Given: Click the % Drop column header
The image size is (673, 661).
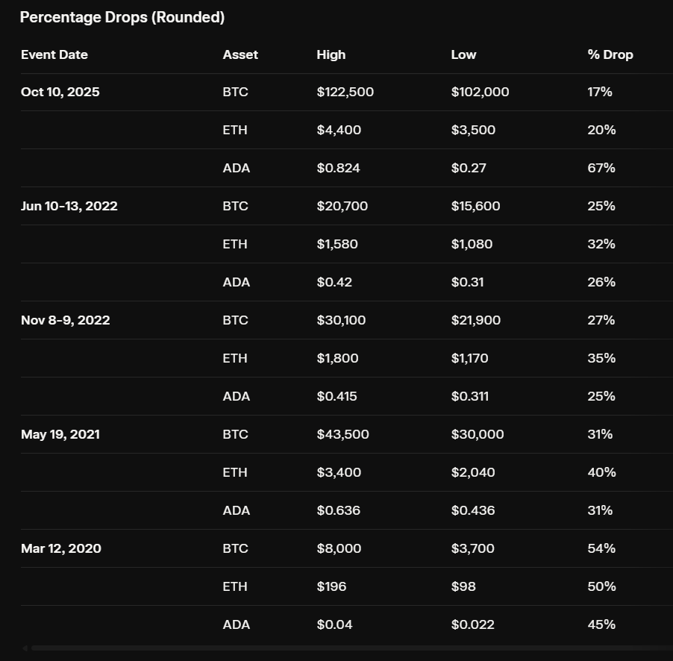Looking at the screenshot, I should pyautogui.click(x=610, y=55).
